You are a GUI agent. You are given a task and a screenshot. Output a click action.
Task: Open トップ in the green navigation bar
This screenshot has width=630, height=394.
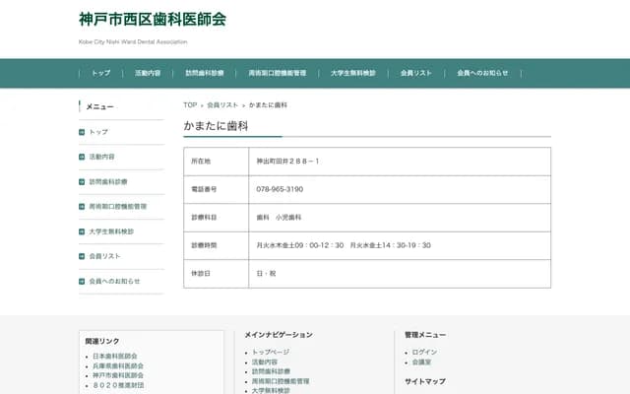(100, 73)
